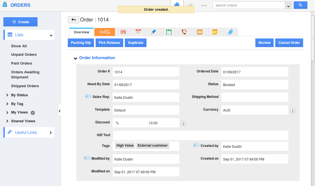Click into the search orders field

(248, 5)
